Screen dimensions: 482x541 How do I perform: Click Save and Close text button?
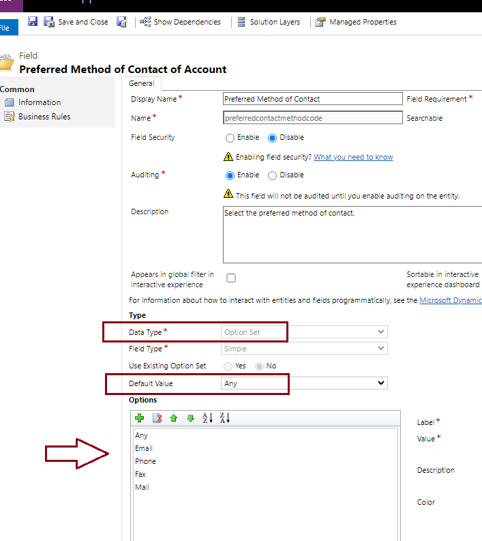[x=83, y=22]
